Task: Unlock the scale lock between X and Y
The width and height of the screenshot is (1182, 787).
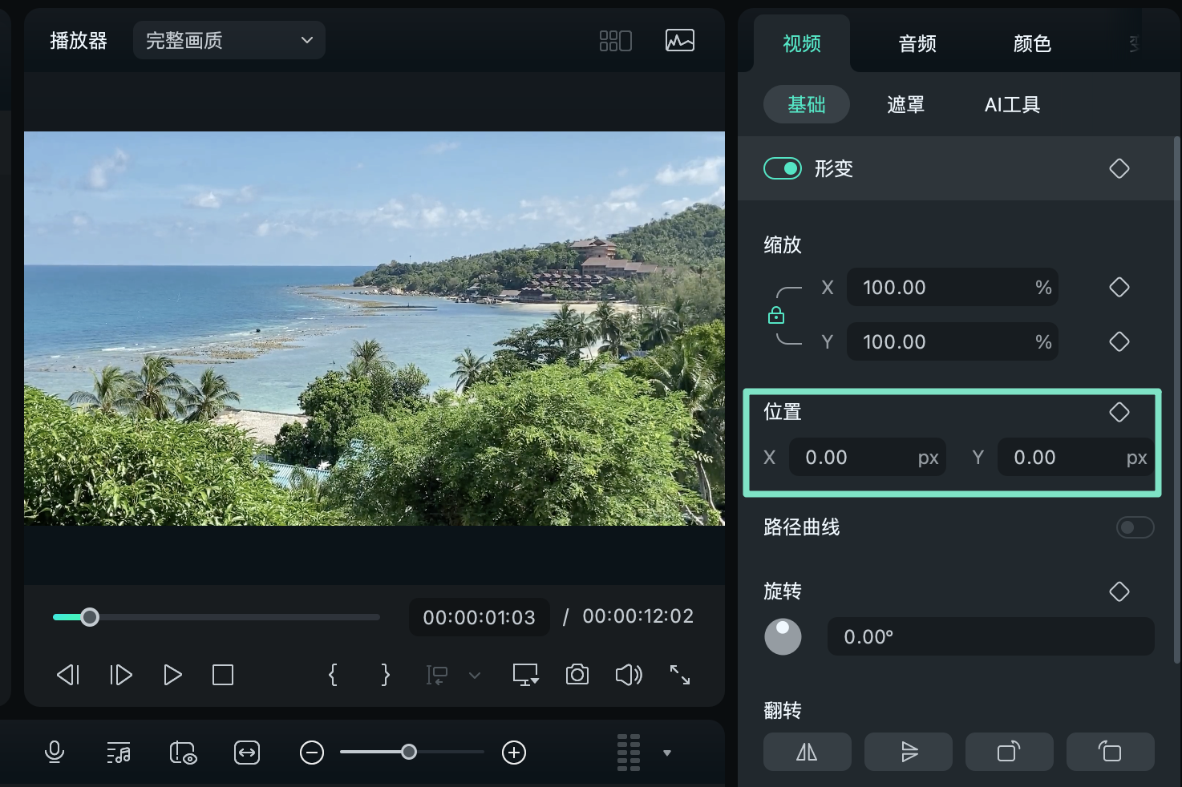Action: point(776,314)
